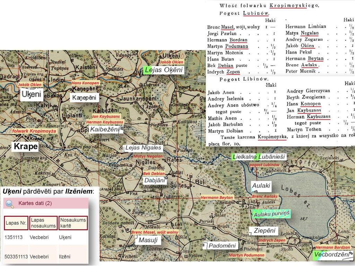Image resolution: width=355 pixels, height=266 pixels.
Task: Click heading Włość folwarku Kropimoyskiego
Action: pos(269,6)
